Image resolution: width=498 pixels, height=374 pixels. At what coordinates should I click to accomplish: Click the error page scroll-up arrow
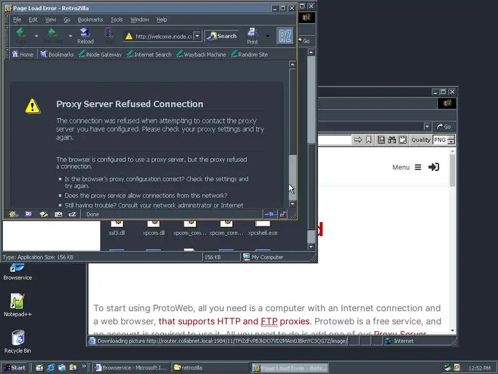[292, 65]
